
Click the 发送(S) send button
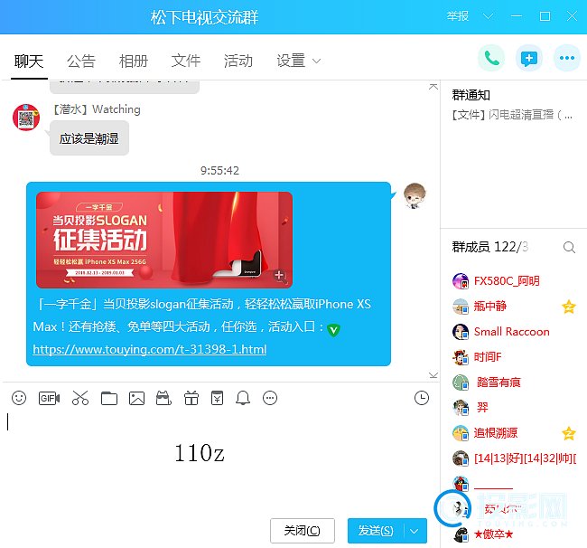click(376, 531)
